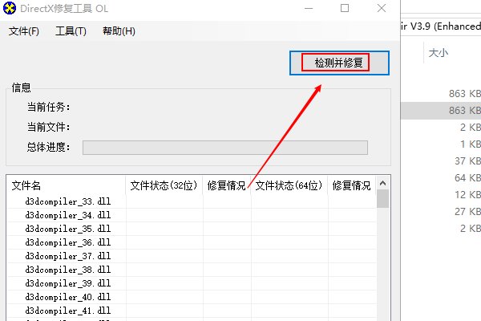Maximize the DirectX修复工具 window
Viewport: 481px width, 321px height.
[345, 8]
